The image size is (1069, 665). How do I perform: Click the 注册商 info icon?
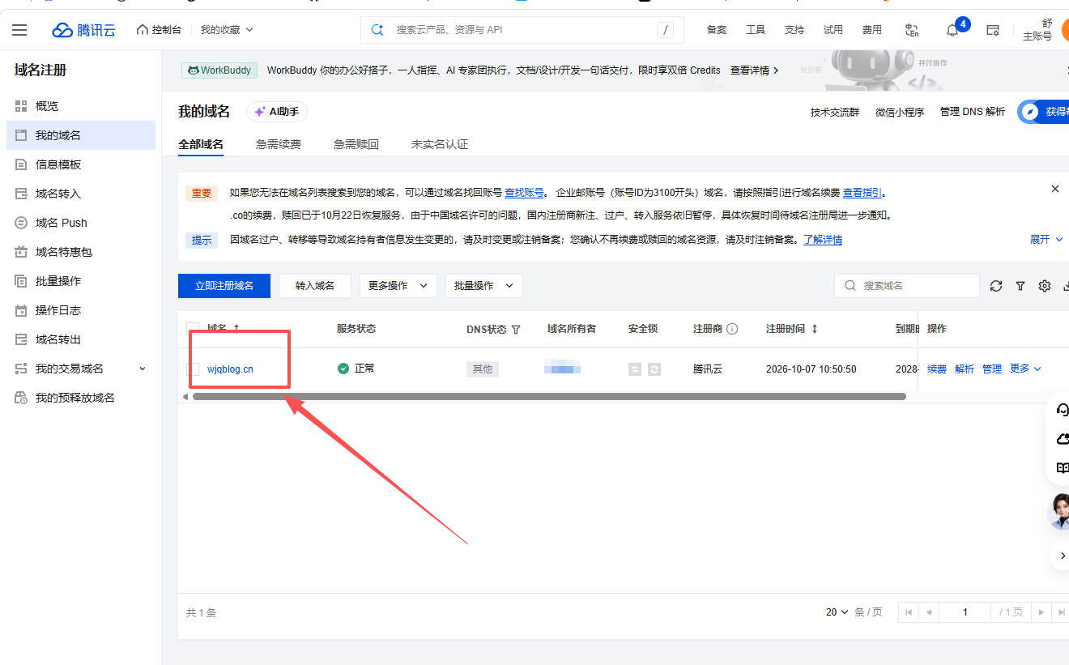click(732, 329)
